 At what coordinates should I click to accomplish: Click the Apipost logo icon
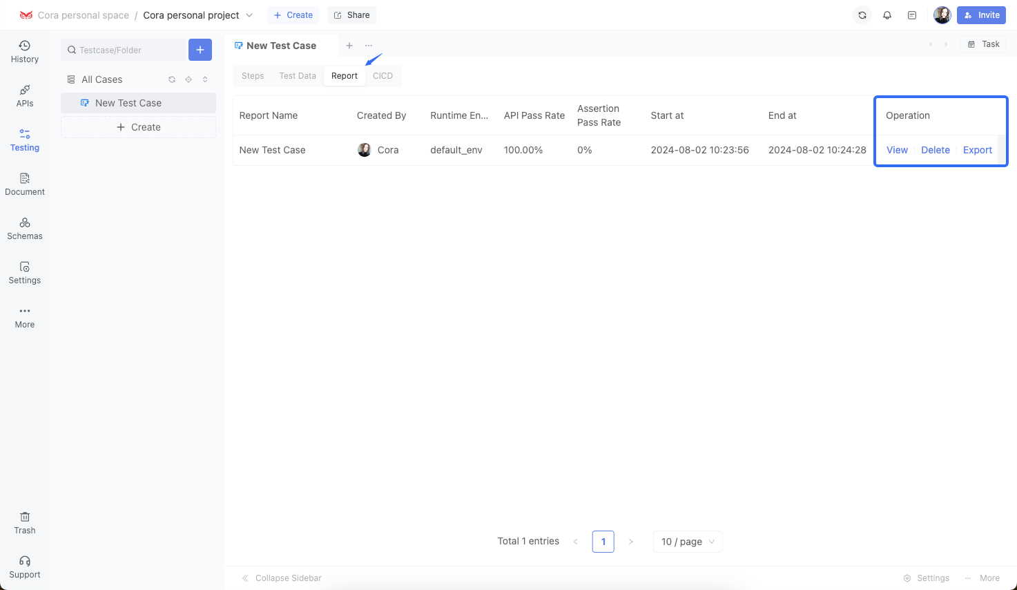[x=26, y=15]
